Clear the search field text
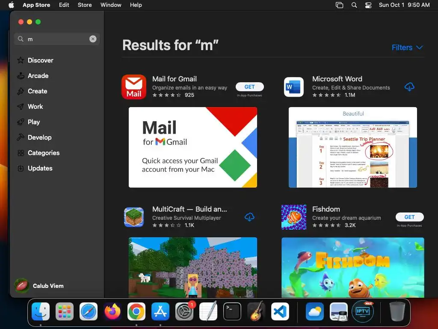 point(93,39)
